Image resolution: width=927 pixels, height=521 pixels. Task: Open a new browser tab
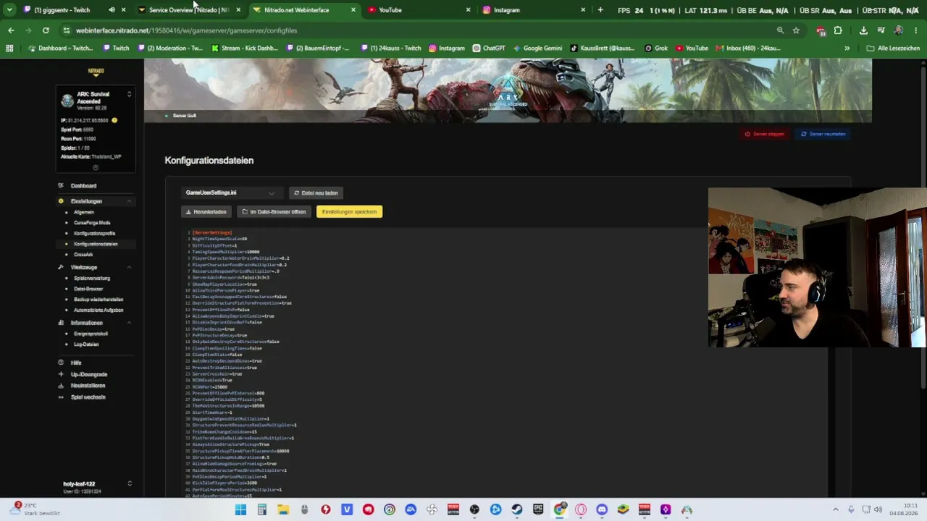point(600,10)
